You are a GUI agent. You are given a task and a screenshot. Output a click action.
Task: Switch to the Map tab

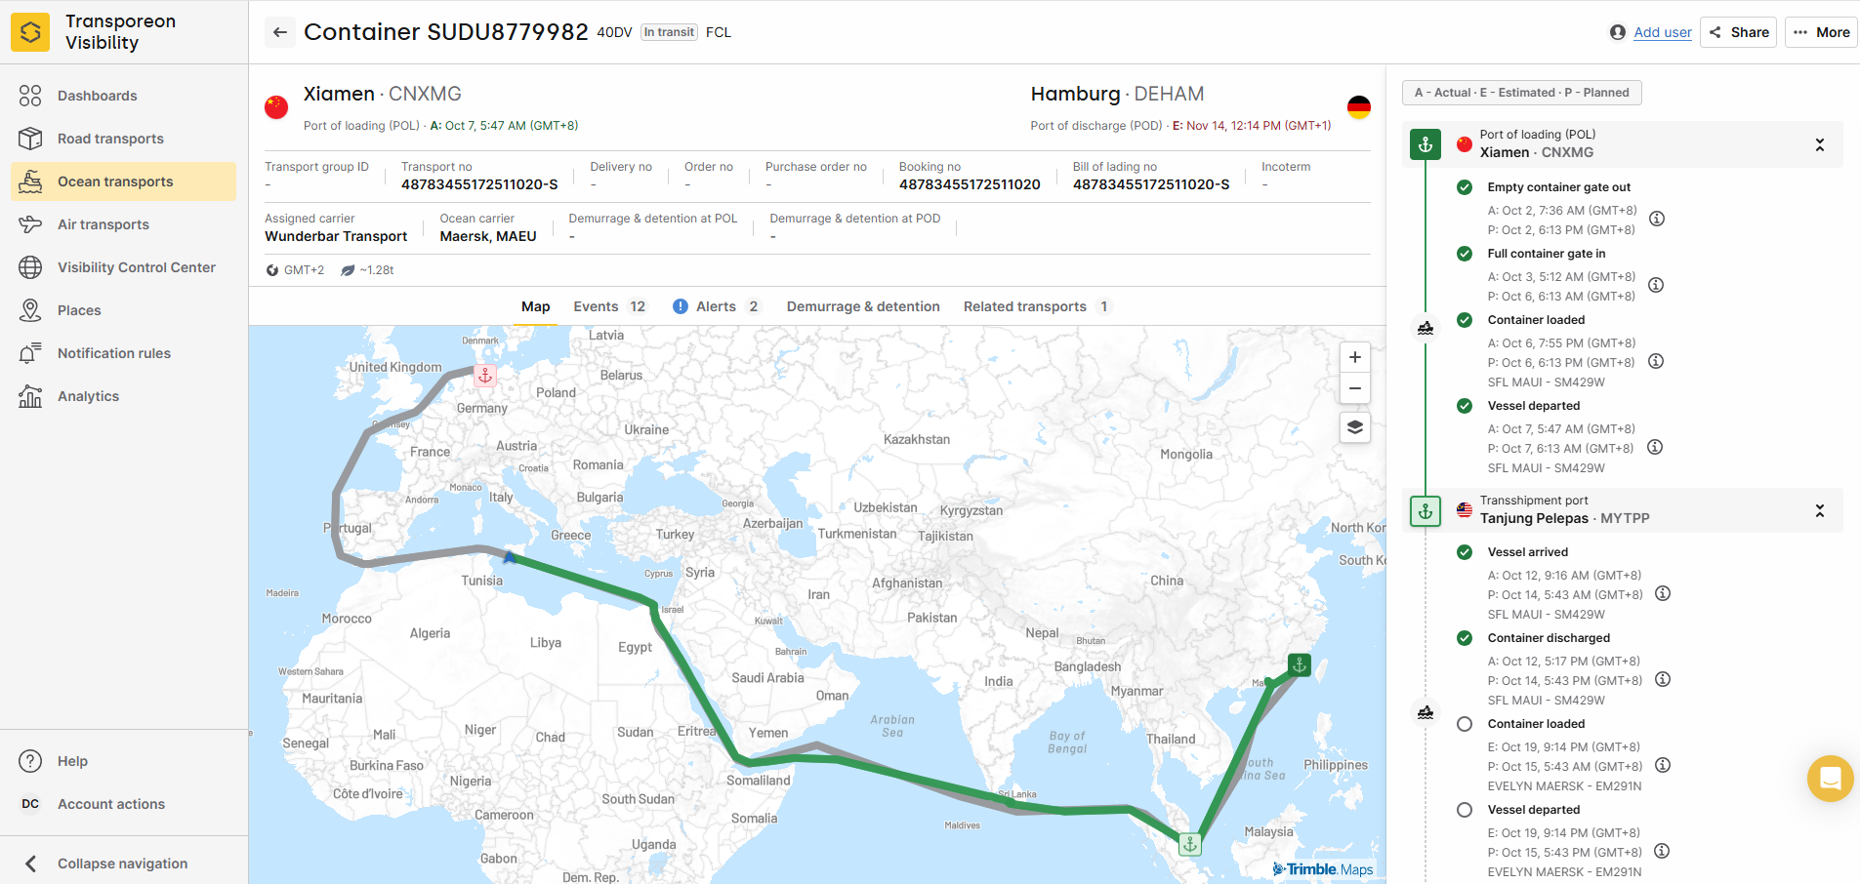tap(536, 306)
